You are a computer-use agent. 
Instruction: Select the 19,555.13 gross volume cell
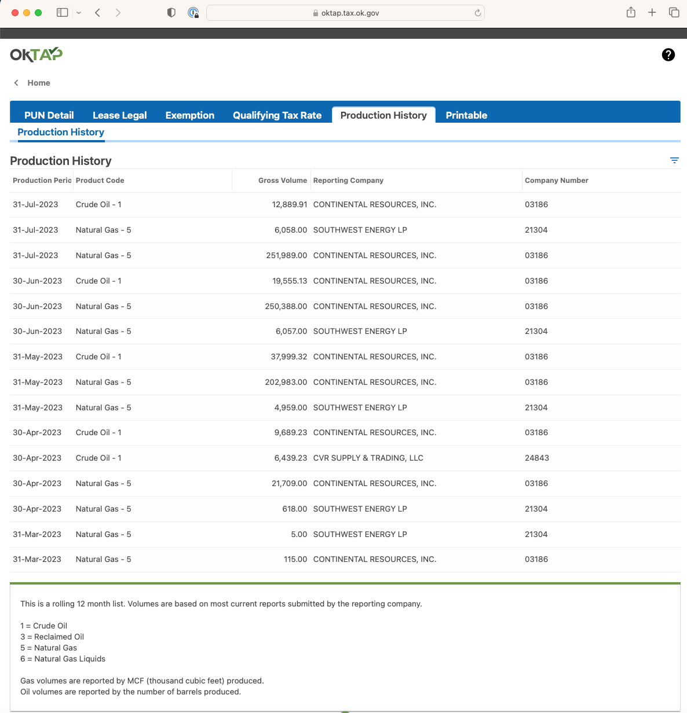tap(290, 281)
